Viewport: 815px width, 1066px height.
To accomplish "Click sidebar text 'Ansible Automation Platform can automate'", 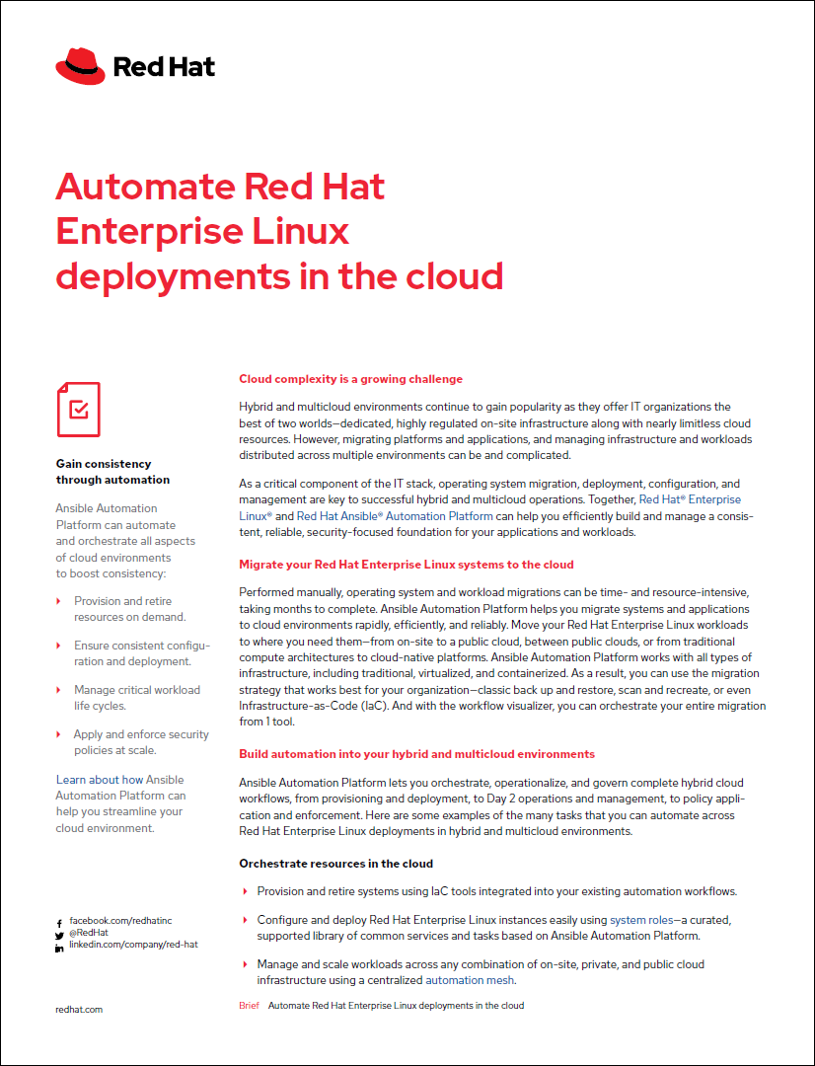I will (125, 541).
